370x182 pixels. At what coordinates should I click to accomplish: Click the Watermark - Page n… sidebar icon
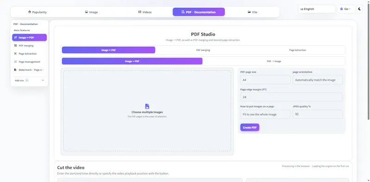tap(16, 70)
